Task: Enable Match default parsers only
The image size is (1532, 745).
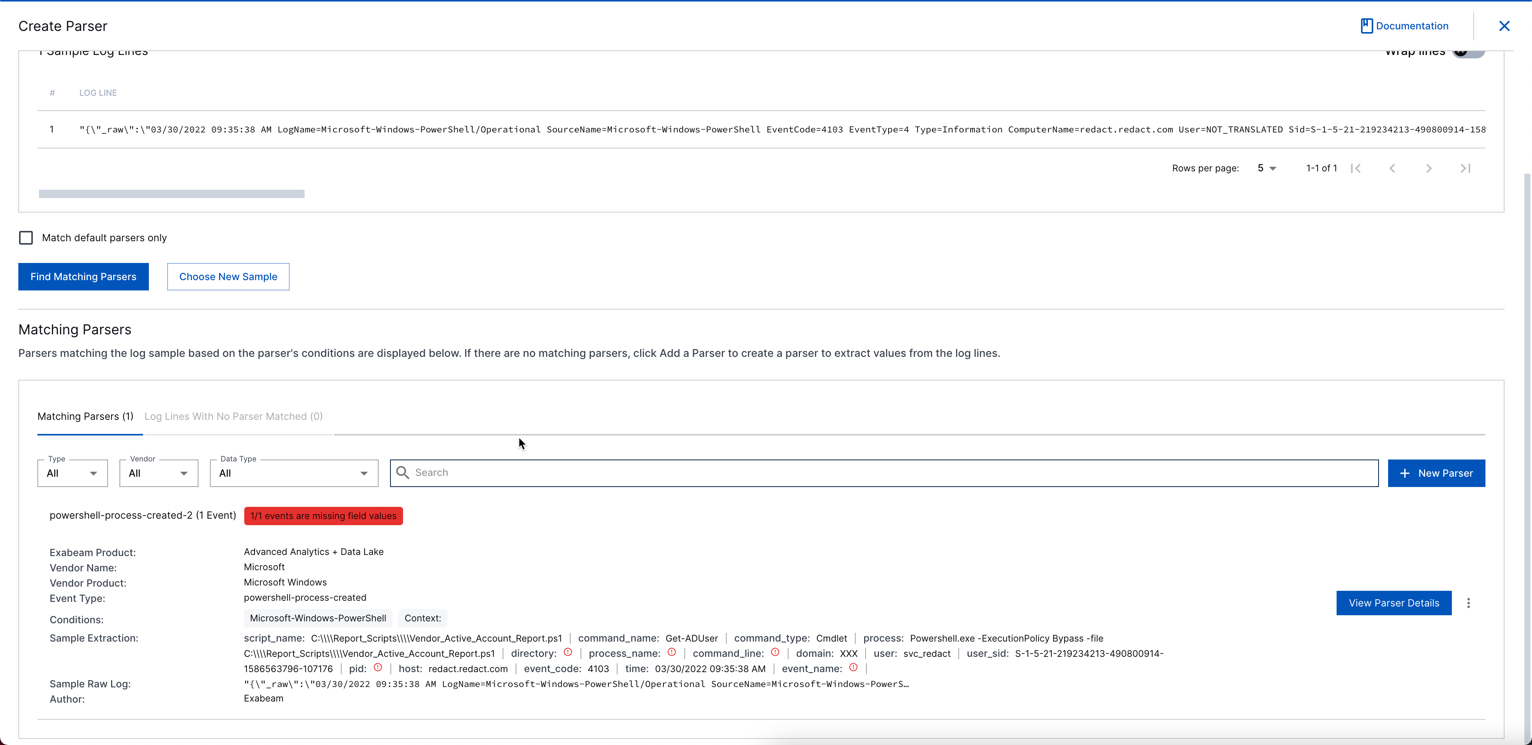Action: (x=26, y=237)
